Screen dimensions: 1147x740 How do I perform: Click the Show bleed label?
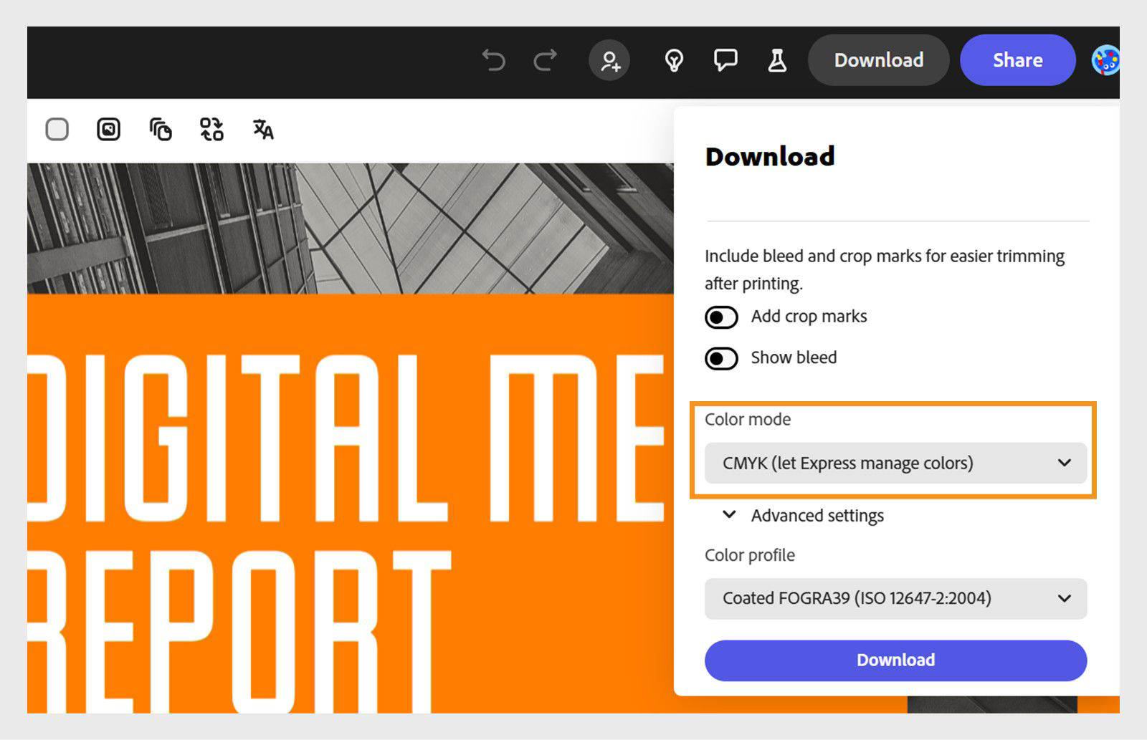click(x=794, y=357)
